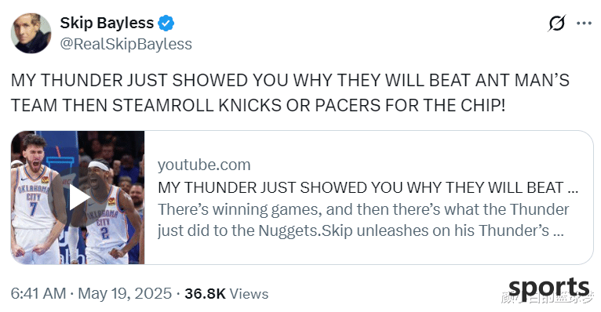The image size is (601, 312).
Task: Click Skip Bayless profile avatar
Action: [x=31, y=33]
